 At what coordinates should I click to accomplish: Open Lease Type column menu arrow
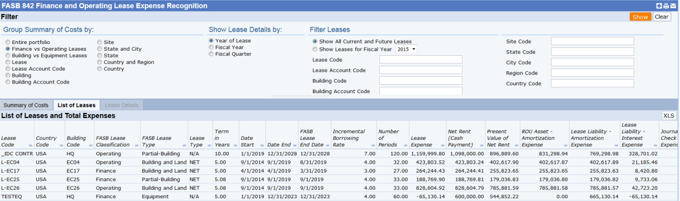tap(209, 145)
